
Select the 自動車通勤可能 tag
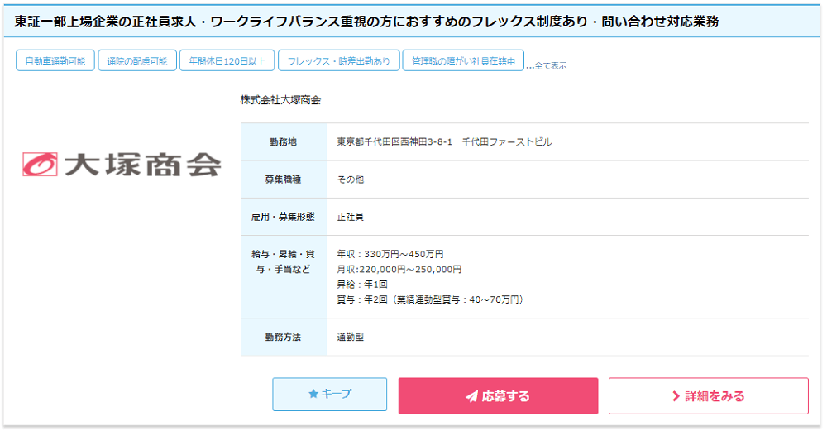click(55, 61)
